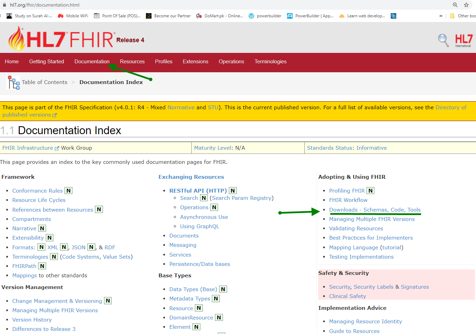Click the HL7 International logo

click(464, 40)
